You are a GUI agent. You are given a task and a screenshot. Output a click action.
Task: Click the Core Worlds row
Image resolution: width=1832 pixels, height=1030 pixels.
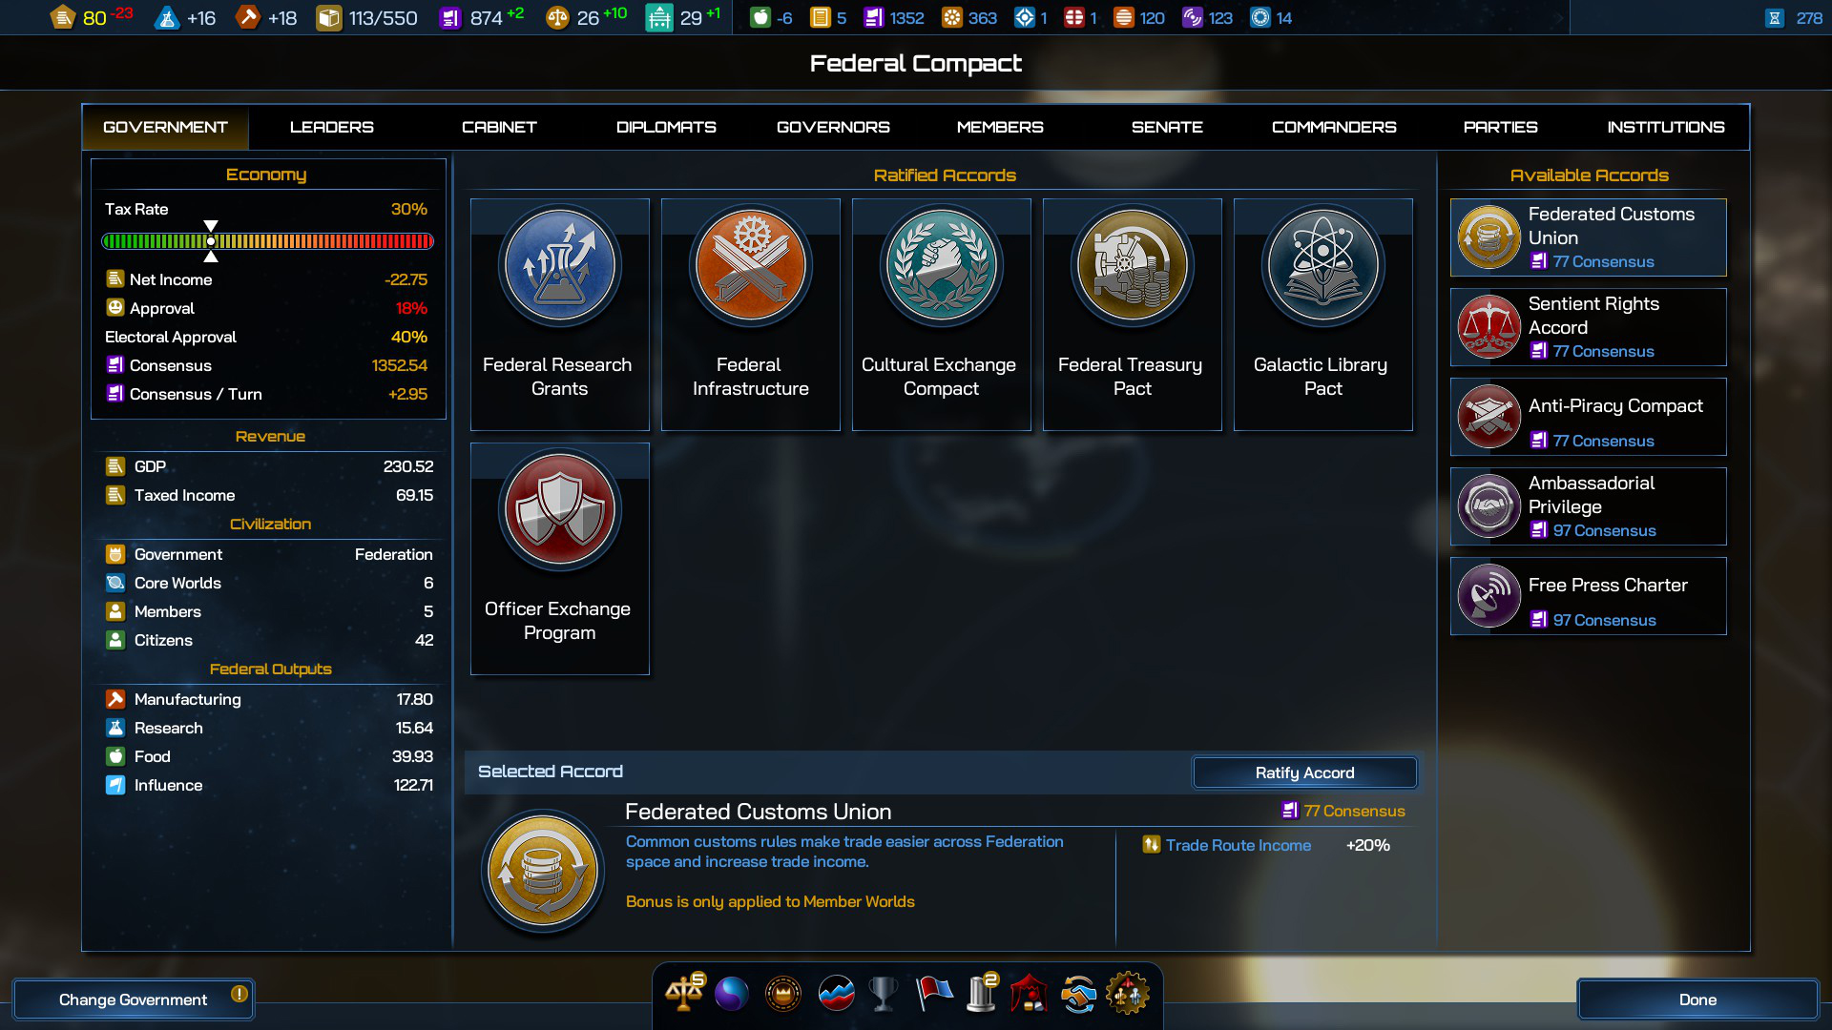point(270,583)
